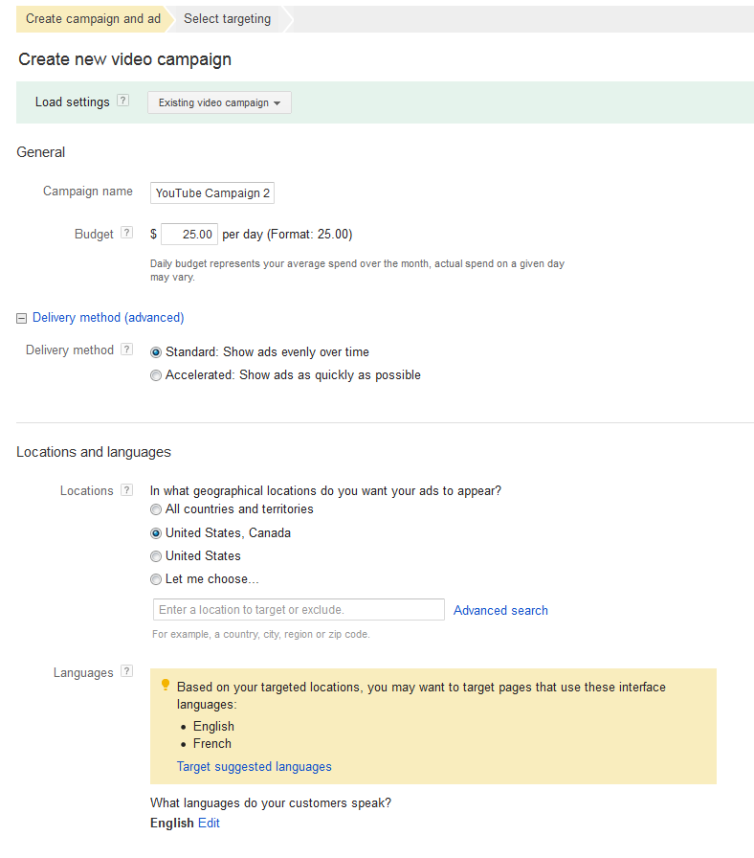Click the Campaign name text field
754x858 pixels.
(x=212, y=193)
